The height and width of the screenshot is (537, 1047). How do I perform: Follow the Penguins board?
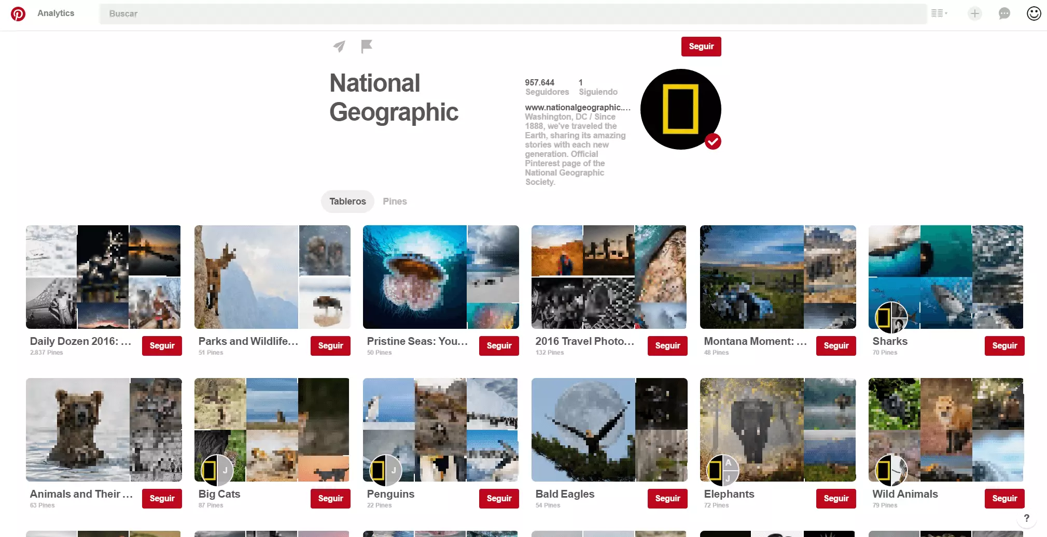(499, 499)
